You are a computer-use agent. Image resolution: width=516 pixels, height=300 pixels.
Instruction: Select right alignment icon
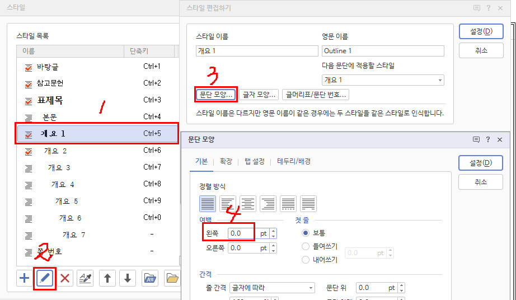pyautogui.click(x=268, y=203)
